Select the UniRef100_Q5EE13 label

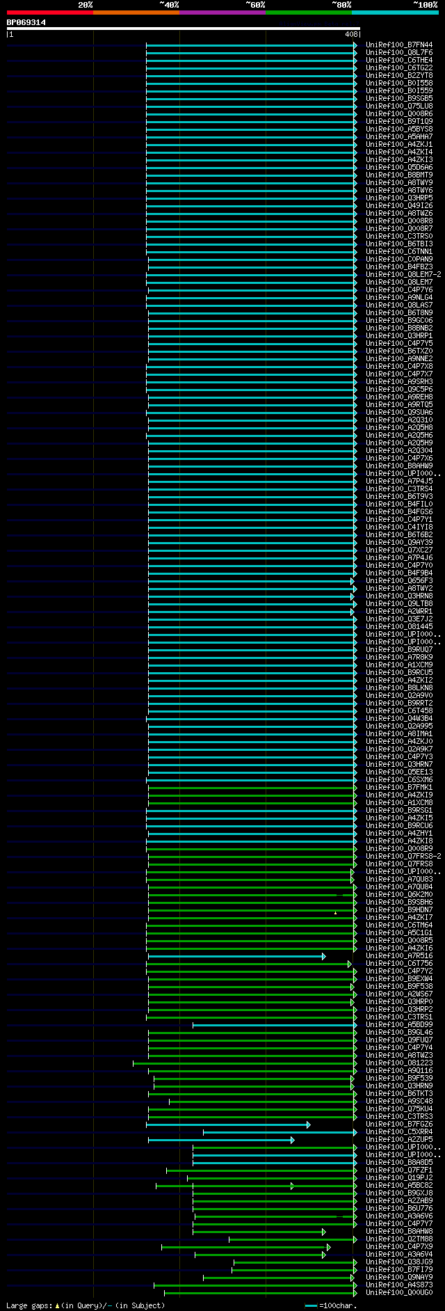[x=399, y=772]
